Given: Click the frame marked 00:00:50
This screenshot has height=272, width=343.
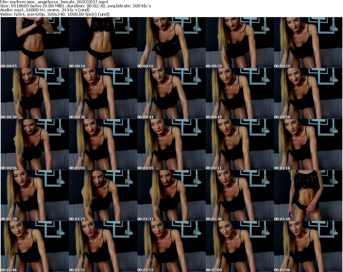Looking at the screenshot, I should (x=308, y=94).
